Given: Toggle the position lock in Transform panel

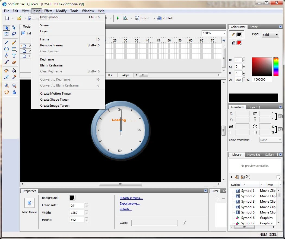Looking at the screenshot, I should coord(280,116).
